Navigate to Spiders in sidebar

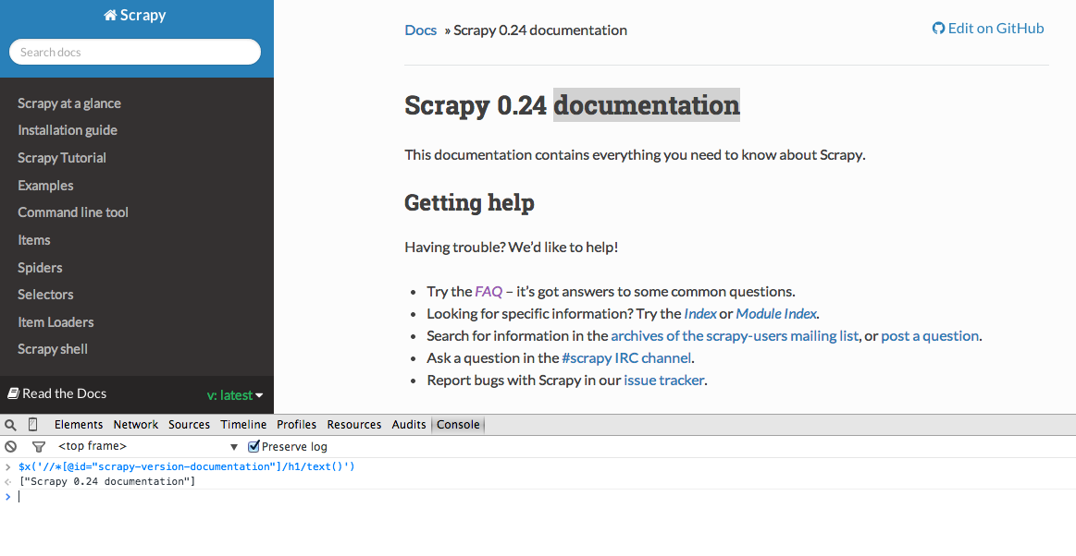(40, 268)
